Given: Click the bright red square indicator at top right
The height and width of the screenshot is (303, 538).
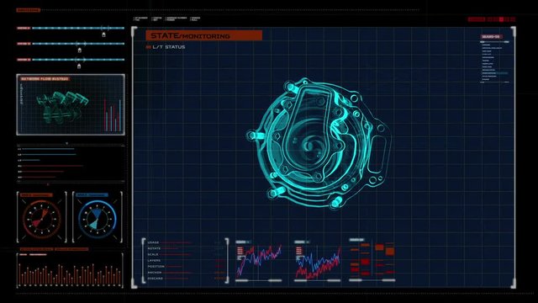Looking at the screenshot, I should pos(501,19).
